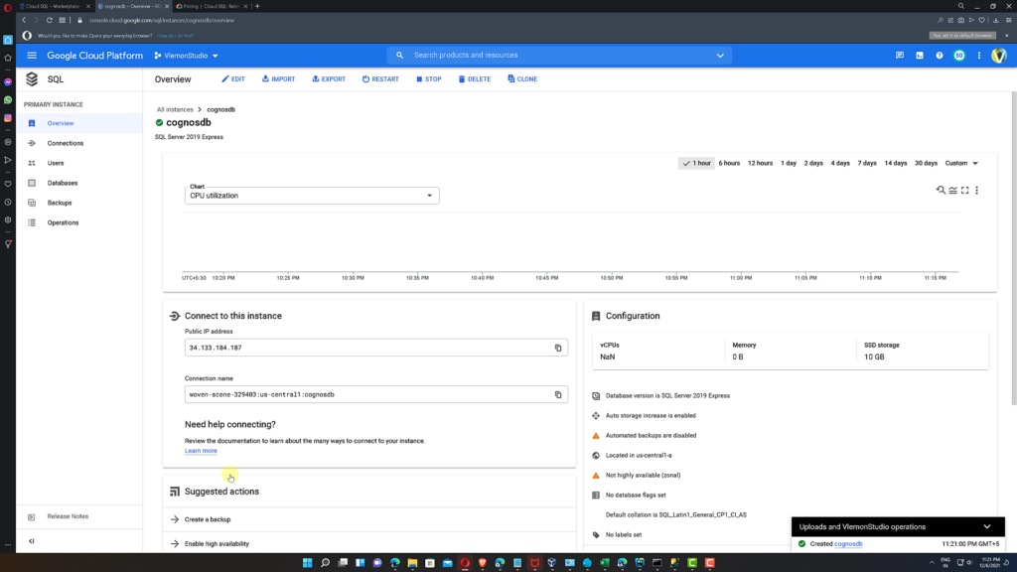This screenshot has height=572, width=1017.
Task: Expand the chart to fullscreen
Action: point(964,190)
